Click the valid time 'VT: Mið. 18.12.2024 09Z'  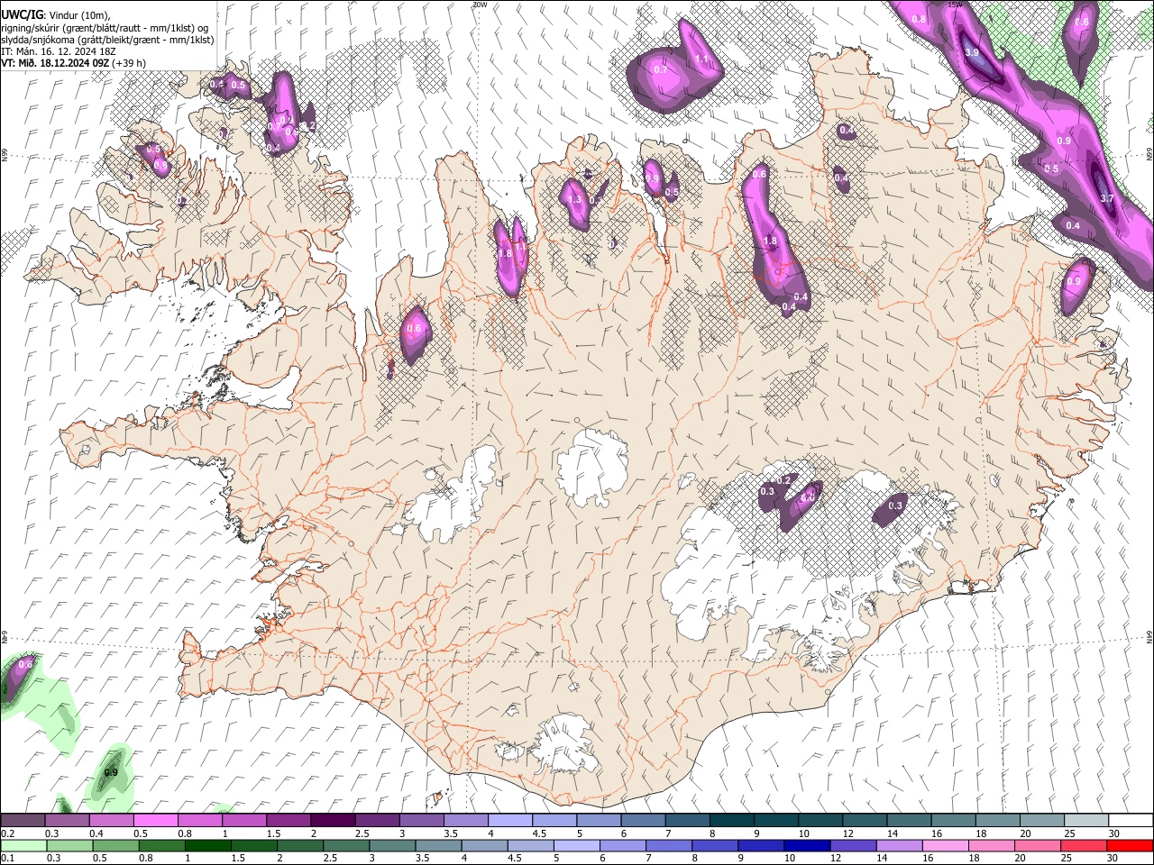55,63
